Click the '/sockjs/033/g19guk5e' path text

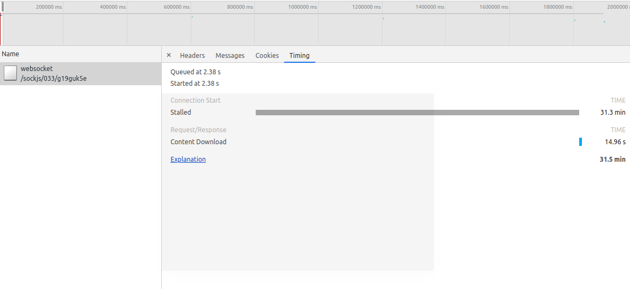[x=54, y=78]
